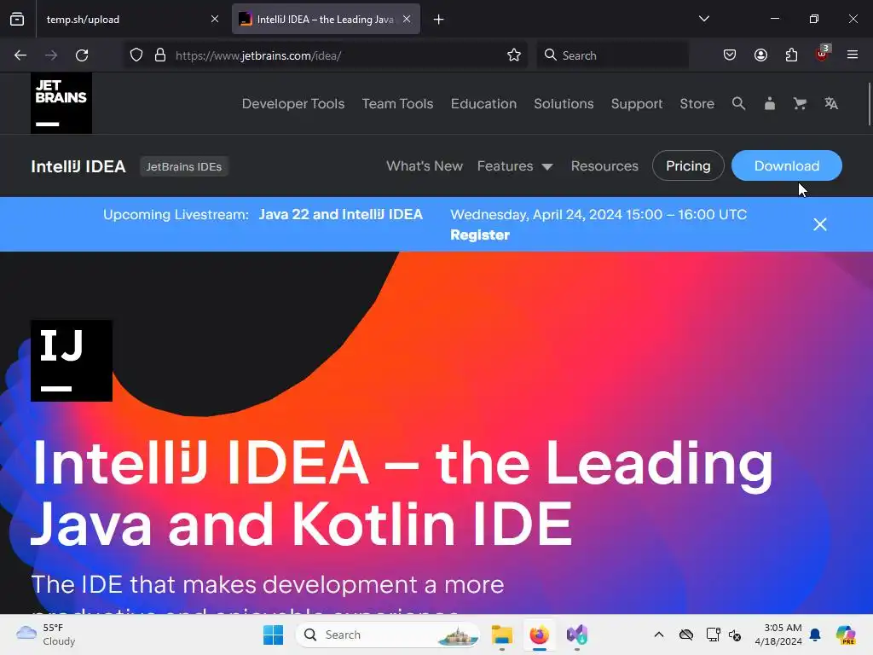Register for the livestream

[480, 235]
